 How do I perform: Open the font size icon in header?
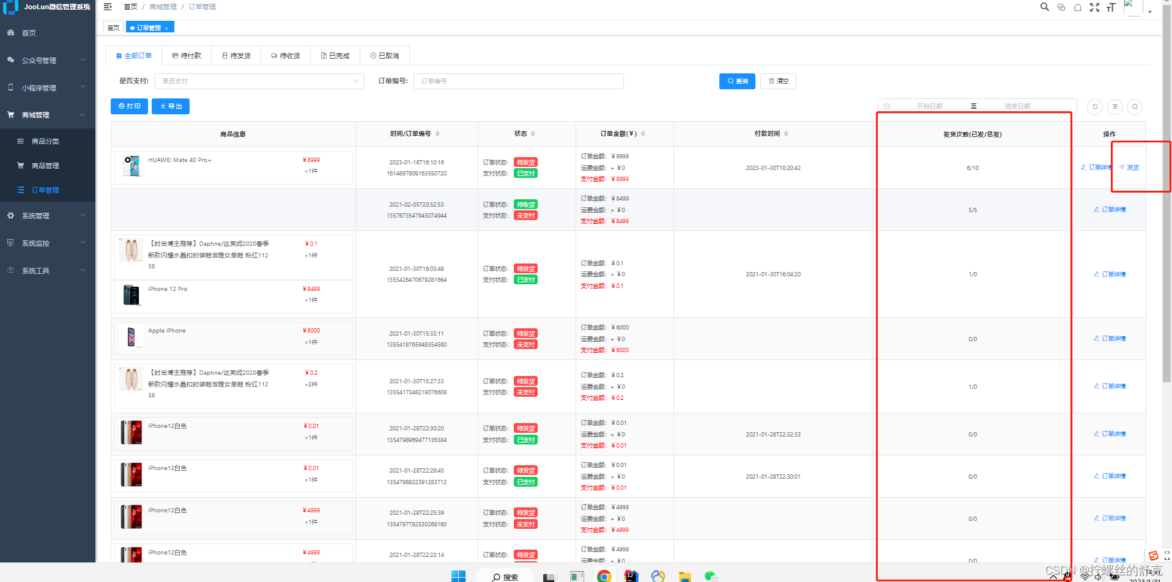pos(1111,7)
